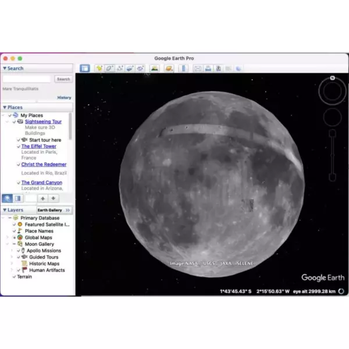349x349 pixels.
Task: Toggle the sidebar visibility toolbar button
Action: pyautogui.click(x=85, y=68)
